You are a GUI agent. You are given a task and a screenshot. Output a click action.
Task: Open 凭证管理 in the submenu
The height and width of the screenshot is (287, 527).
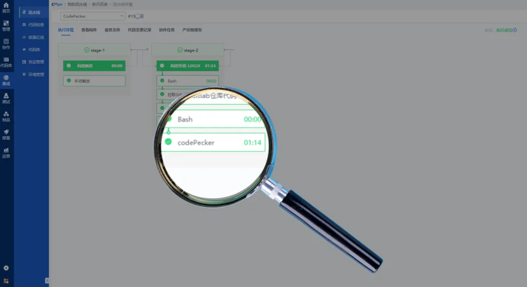tap(34, 62)
